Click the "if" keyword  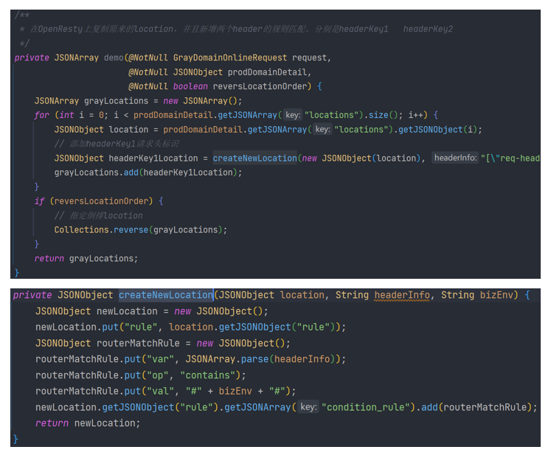point(39,201)
